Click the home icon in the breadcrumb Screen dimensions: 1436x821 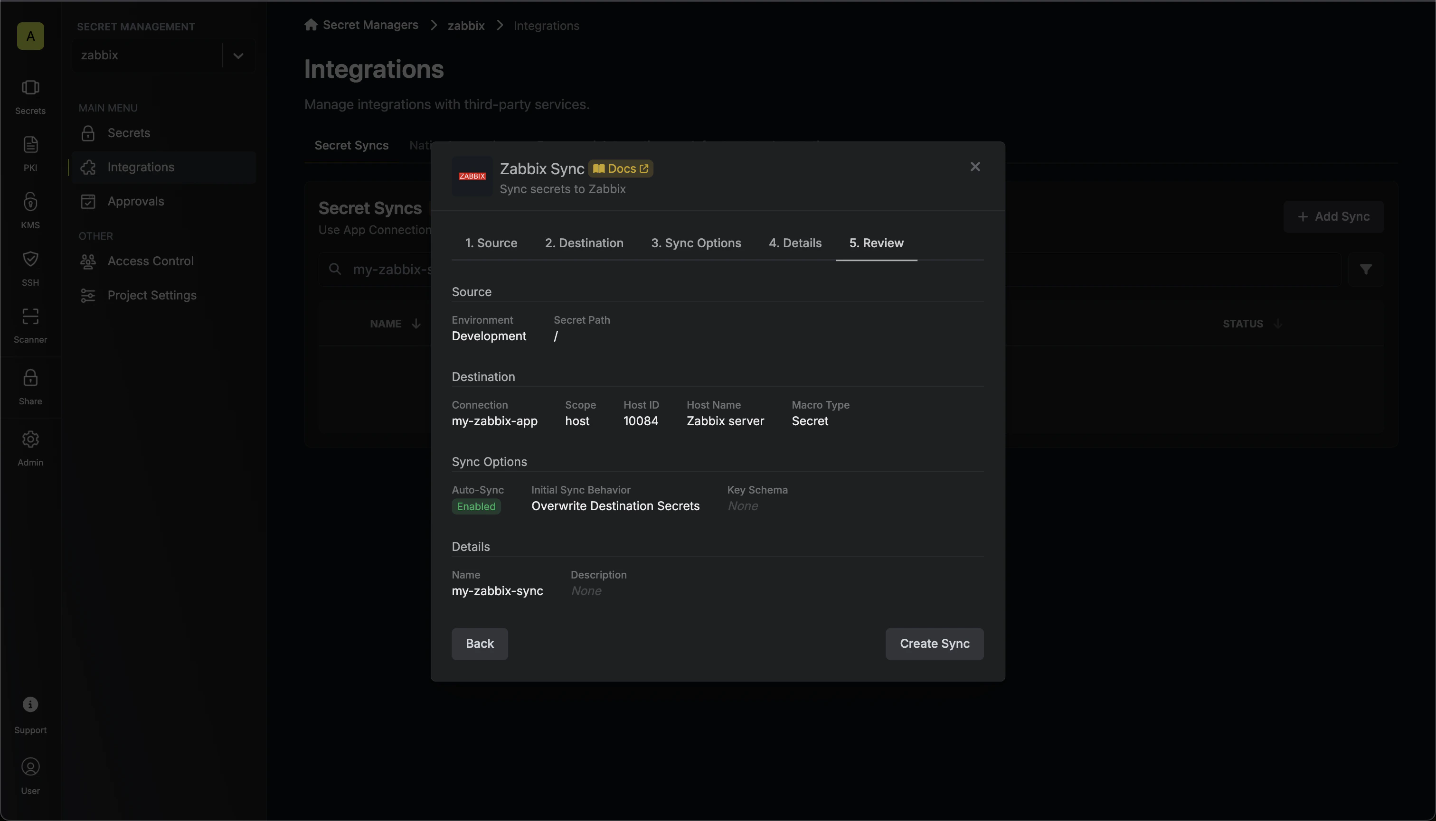(x=311, y=25)
